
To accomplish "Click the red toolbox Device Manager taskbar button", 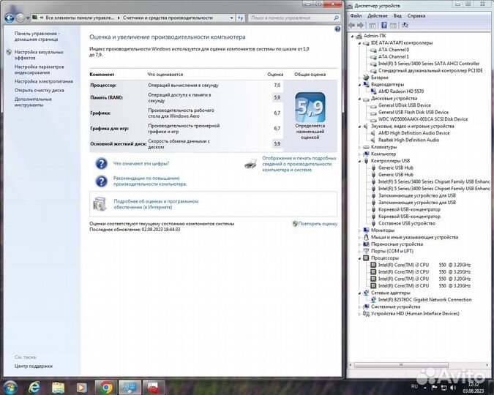I will coord(154,387).
